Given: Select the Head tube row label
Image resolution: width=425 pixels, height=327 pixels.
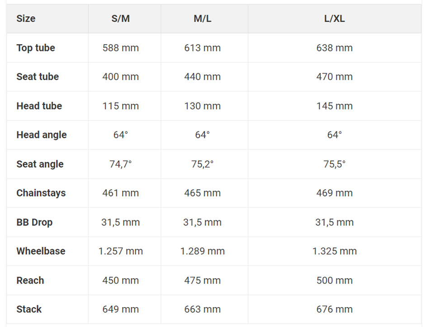Looking at the screenshot, I should click(x=39, y=106).
